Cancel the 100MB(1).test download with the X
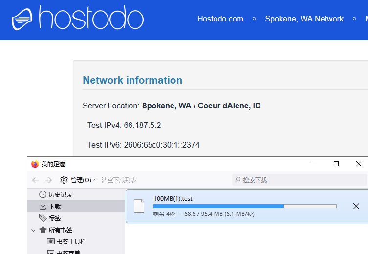 pyautogui.click(x=356, y=206)
